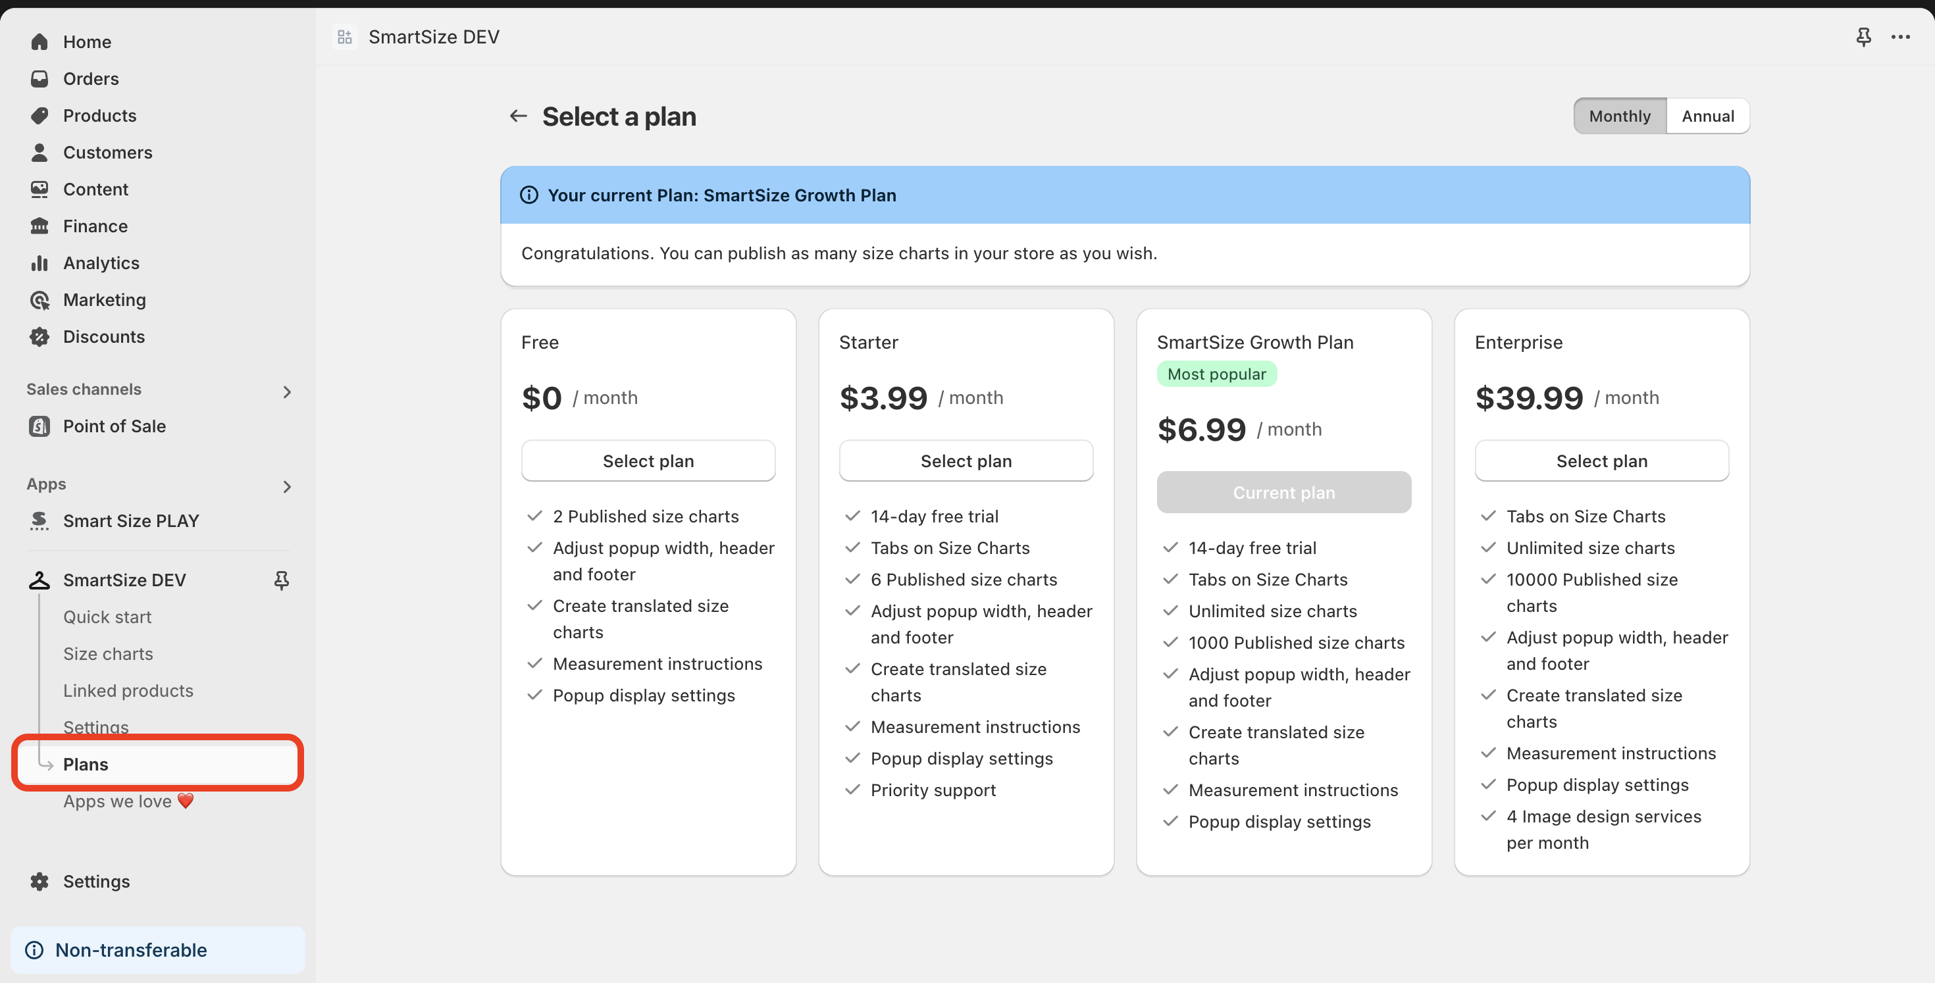Click the Content icon in sidebar
Screen dimensions: 1935x983
coord(39,189)
